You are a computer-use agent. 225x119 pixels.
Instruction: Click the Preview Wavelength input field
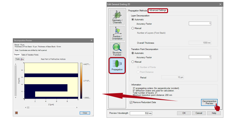coord(141,113)
